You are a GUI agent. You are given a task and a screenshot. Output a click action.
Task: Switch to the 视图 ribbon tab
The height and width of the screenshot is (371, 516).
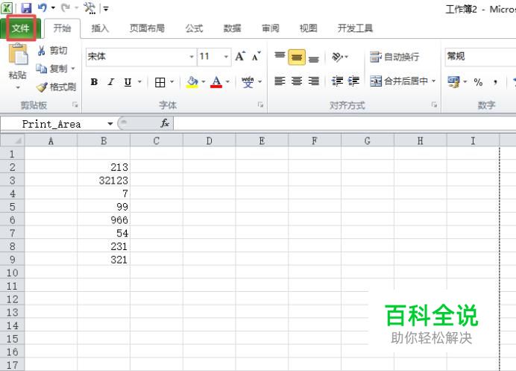coord(309,28)
